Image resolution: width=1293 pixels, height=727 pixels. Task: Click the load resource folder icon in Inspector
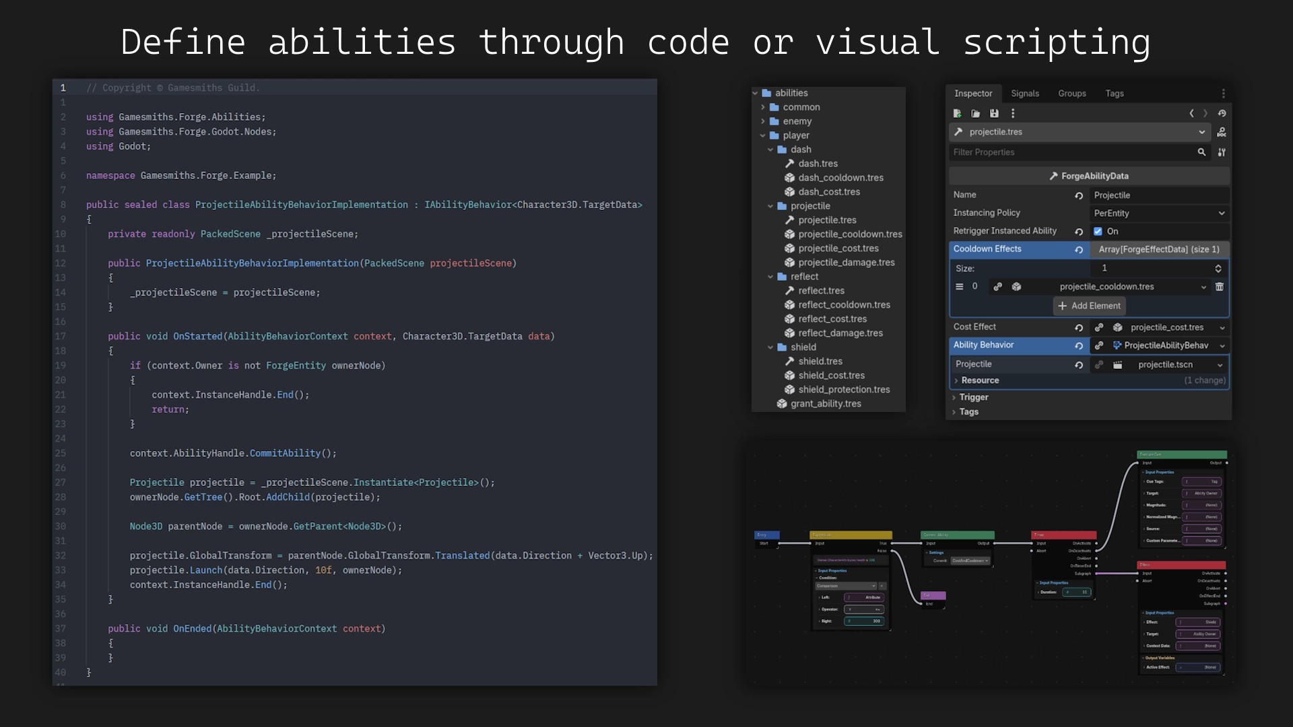975,113
